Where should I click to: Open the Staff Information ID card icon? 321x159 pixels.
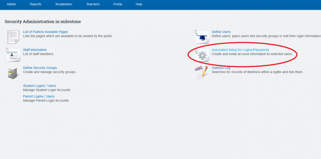tap(13, 55)
